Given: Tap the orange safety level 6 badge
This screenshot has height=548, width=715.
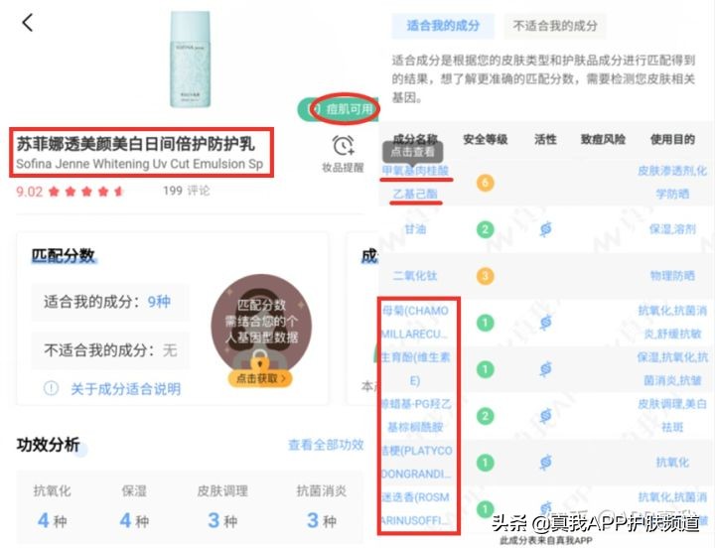Looking at the screenshot, I should tap(486, 183).
